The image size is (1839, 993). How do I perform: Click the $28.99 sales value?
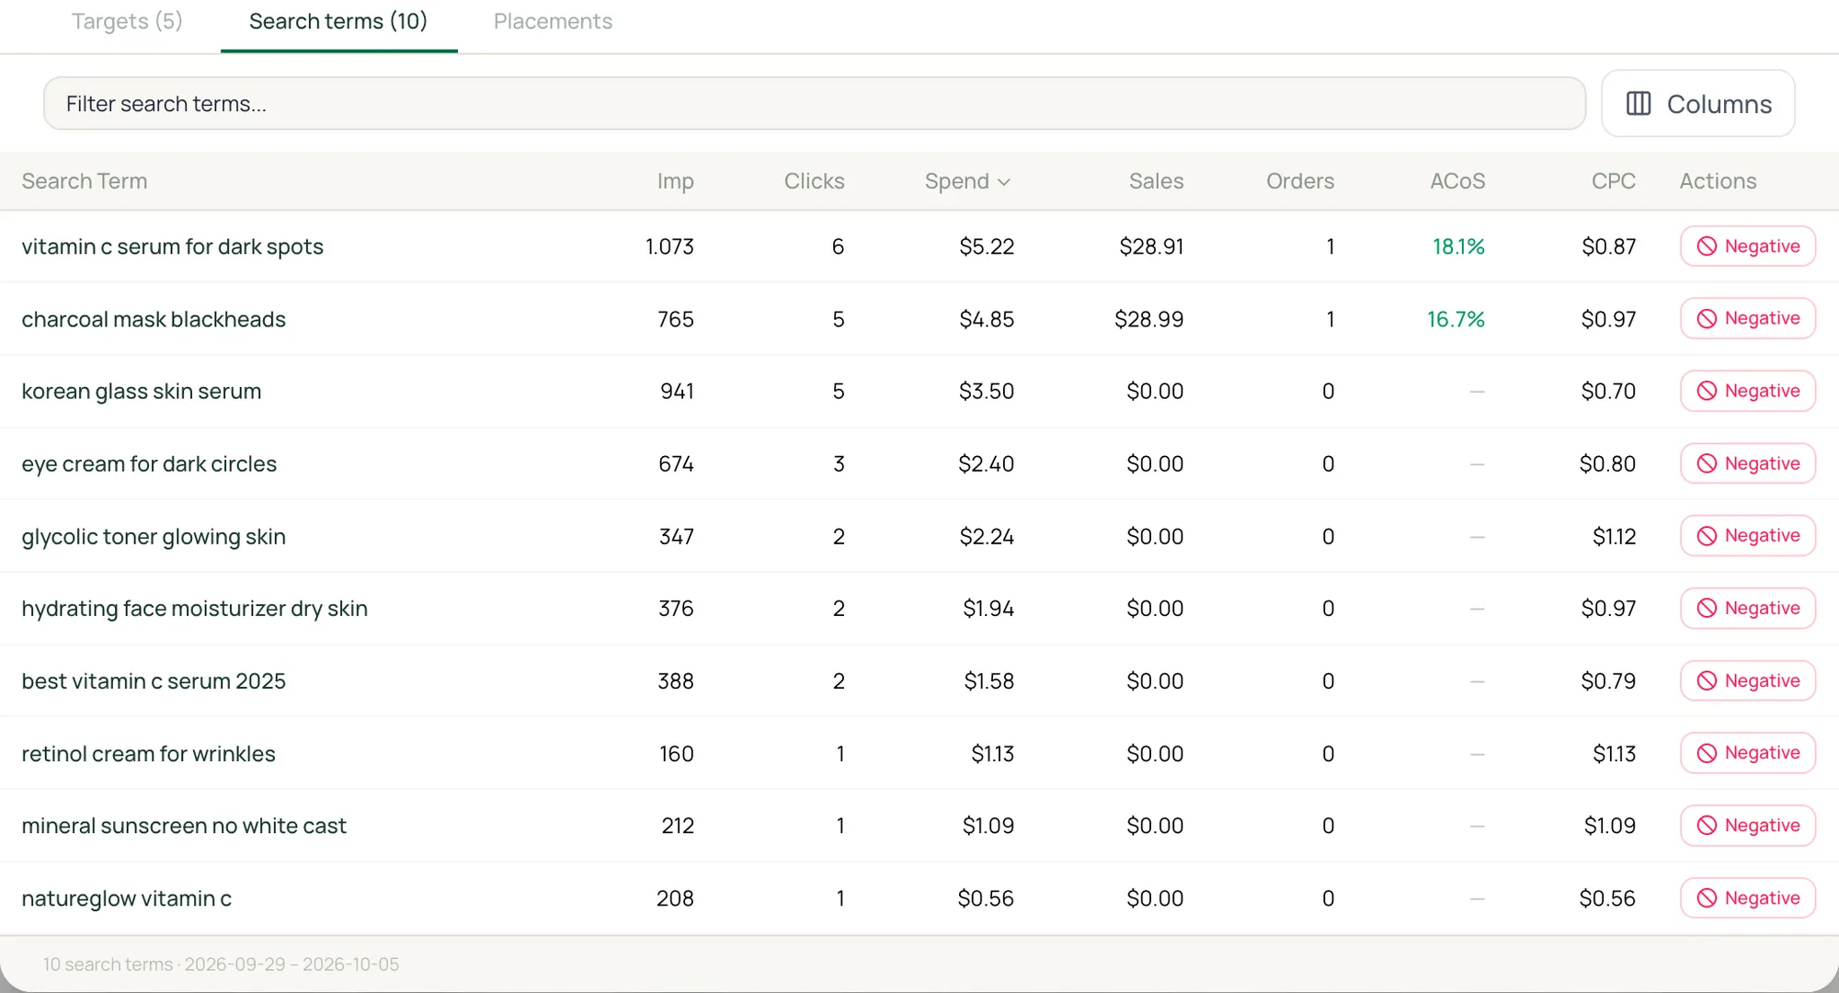(x=1148, y=319)
